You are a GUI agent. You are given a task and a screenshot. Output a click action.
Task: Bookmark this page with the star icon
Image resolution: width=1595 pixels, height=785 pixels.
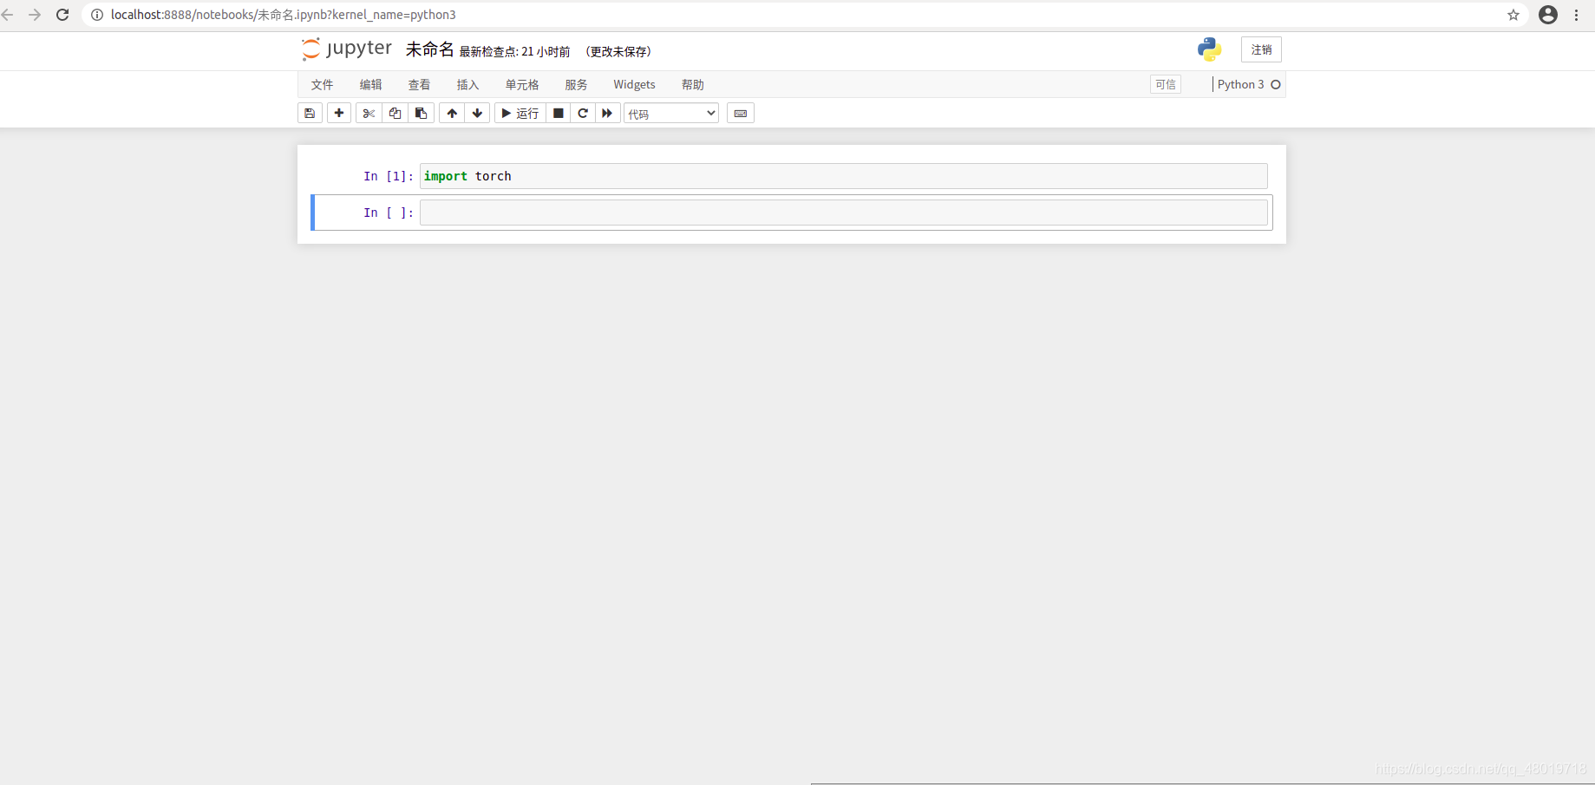[1513, 15]
